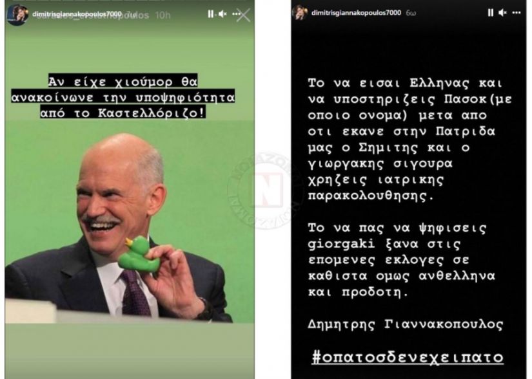
Task: Open profile avatar on left story
Action: (x=17, y=14)
